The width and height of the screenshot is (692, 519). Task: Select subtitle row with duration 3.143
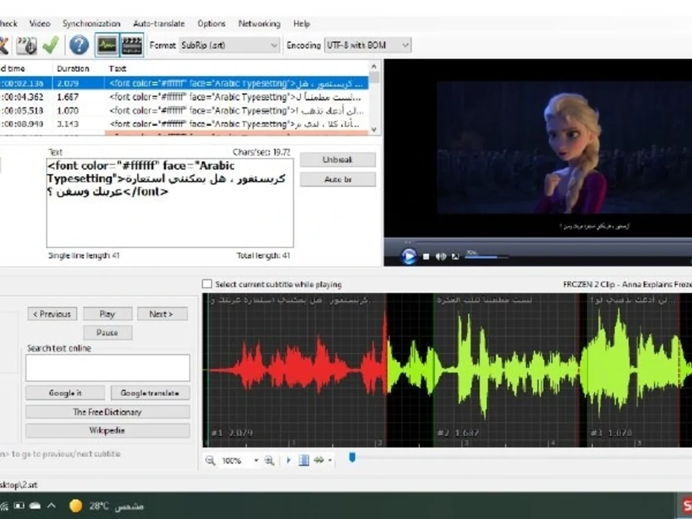click(x=183, y=124)
